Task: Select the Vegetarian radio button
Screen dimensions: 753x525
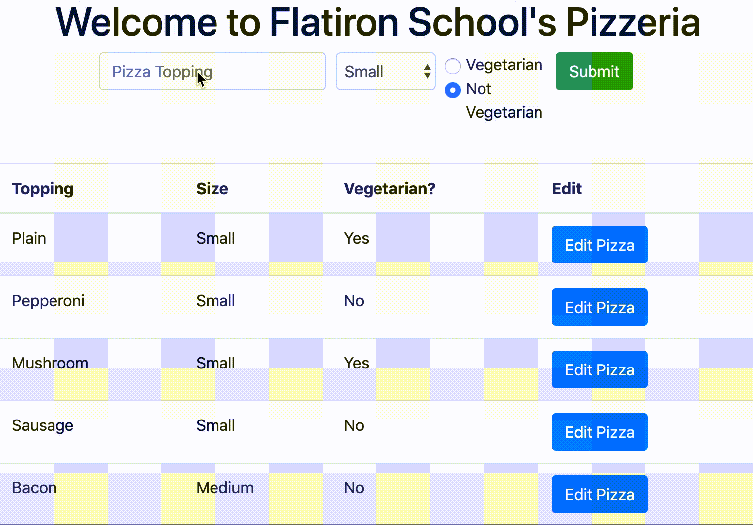Action: pyautogui.click(x=452, y=66)
